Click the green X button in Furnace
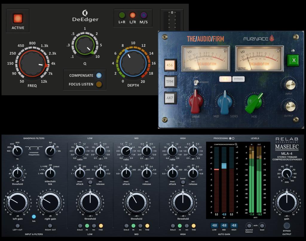 point(293,60)
